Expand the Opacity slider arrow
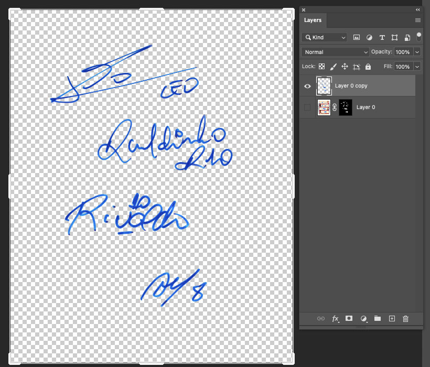This screenshot has width=430, height=367. click(x=417, y=52)
